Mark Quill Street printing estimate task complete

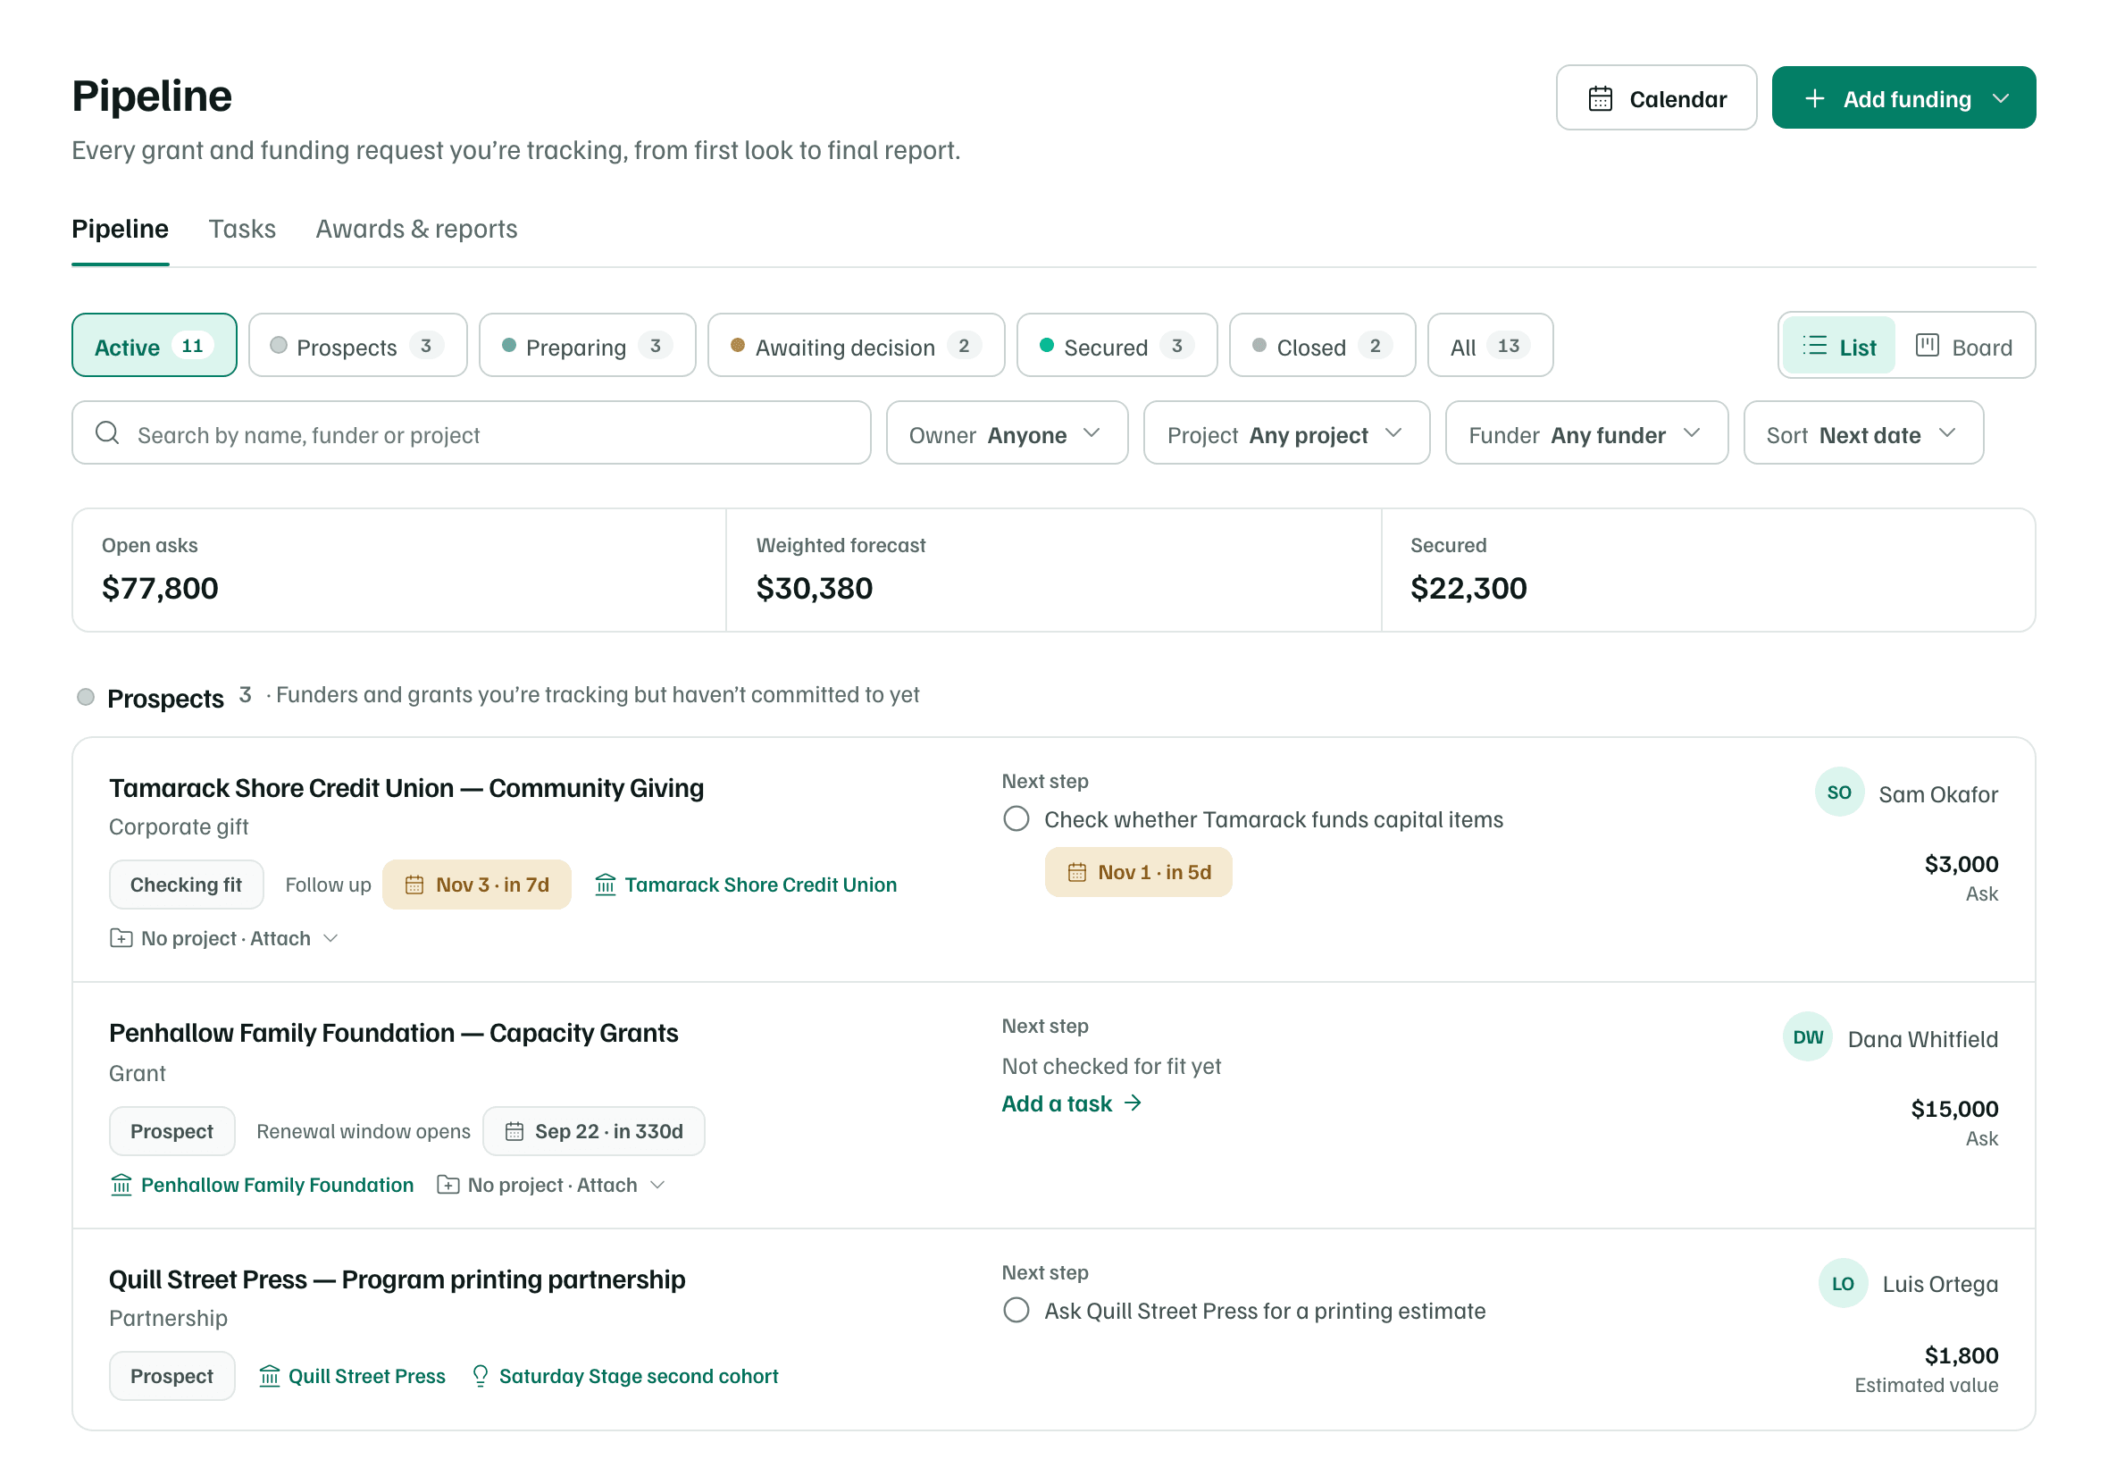click(1016, 1310)
